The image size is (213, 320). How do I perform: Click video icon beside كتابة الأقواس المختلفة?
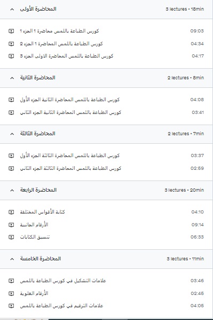(x=11, y=212)
